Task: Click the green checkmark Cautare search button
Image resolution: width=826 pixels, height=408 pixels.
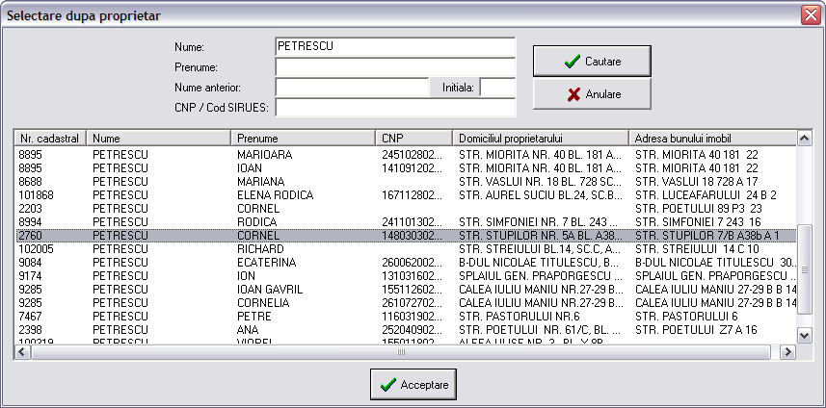Action: pyautogui.click(x=592, y=61)
